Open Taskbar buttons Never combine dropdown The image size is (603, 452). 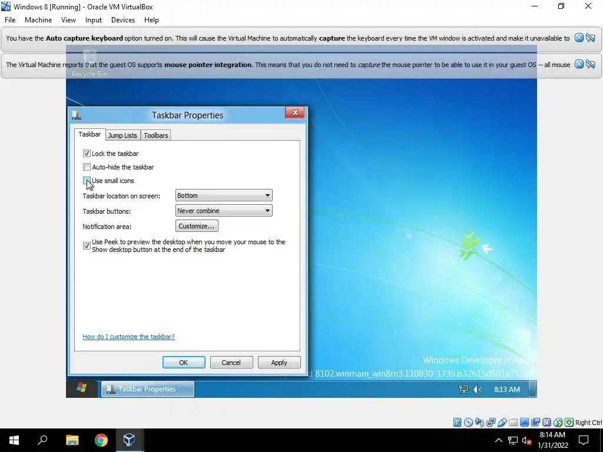224,211
